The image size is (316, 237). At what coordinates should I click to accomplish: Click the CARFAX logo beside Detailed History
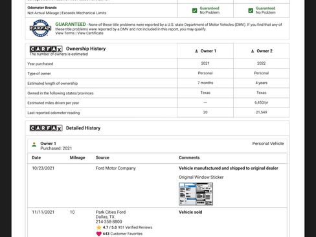[46, 128]
